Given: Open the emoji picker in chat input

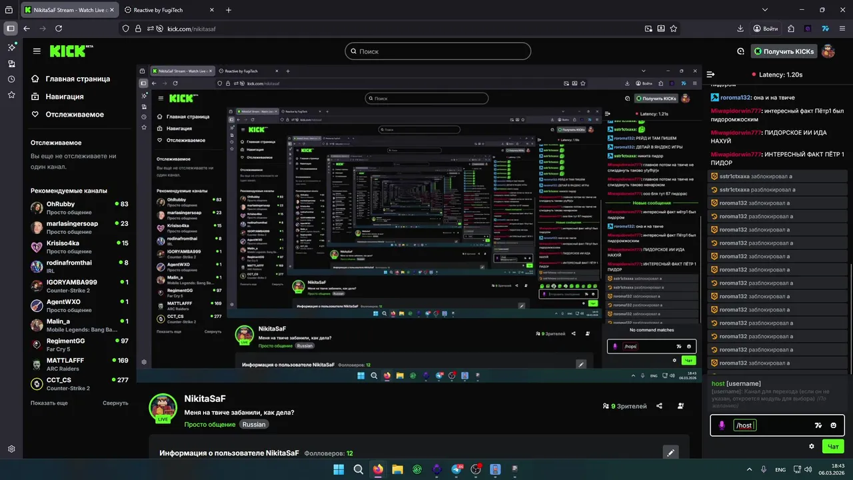Looking at the screenshot, I should tap(834, 425).
